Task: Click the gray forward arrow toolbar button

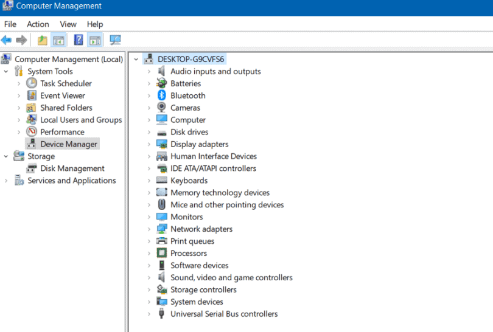Action: click(21, 40)
